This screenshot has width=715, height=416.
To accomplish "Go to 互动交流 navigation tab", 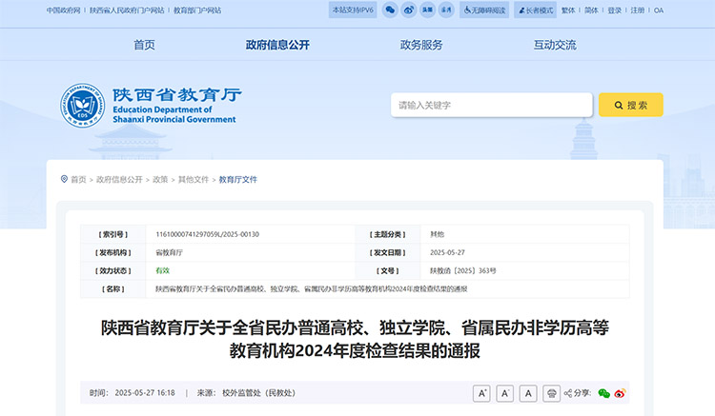I will pos(555,45).
